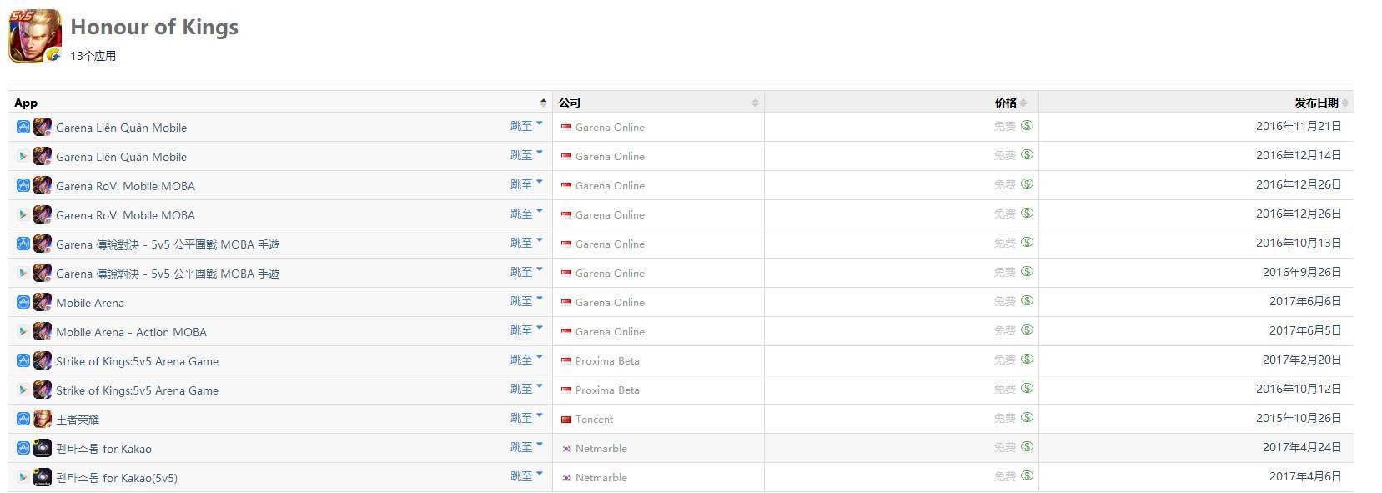Click the Google Play icon for Garena RoV: Mobile MOBA
This screenshot has height=493, width=1382.
pos(23,214)
